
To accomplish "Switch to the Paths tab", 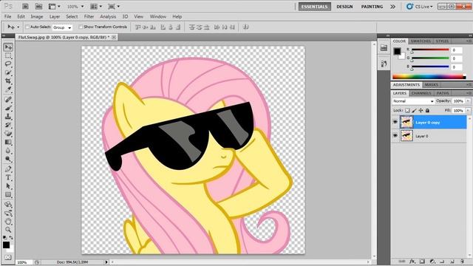I will tap(443, 93).
